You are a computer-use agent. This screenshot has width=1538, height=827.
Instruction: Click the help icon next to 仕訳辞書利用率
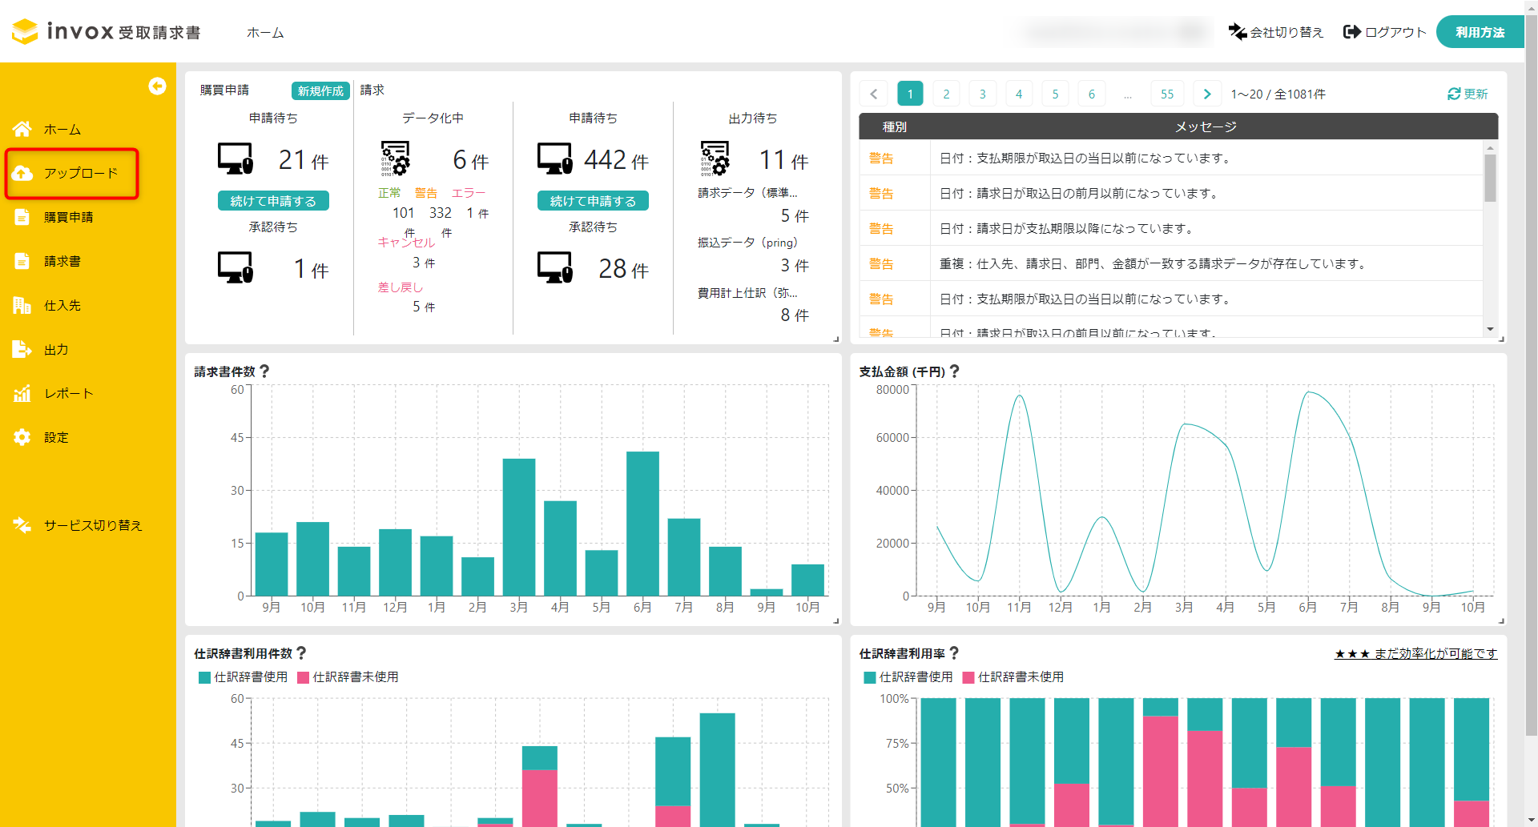click(954, 653)
